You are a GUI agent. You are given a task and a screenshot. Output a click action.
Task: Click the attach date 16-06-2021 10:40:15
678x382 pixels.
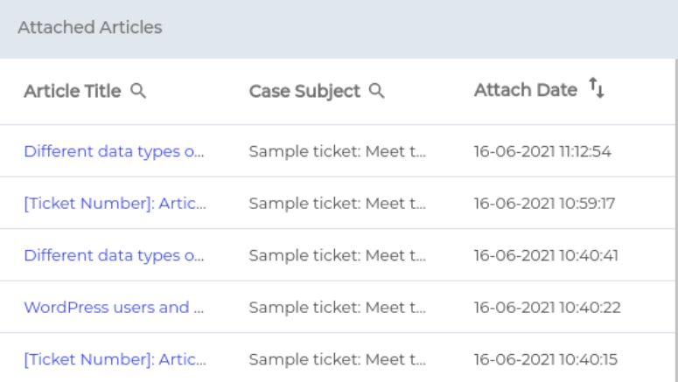click(x=542, y=359)
